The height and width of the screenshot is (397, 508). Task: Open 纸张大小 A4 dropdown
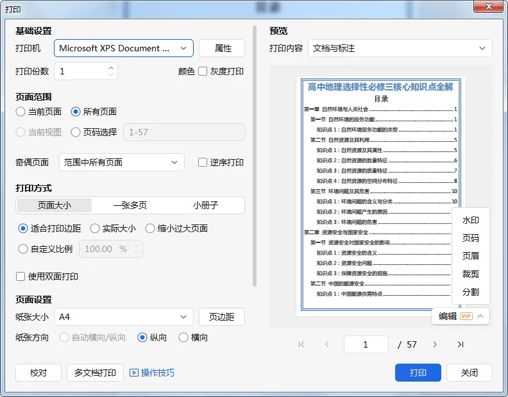pyautogui.click(x=124, y=317)
